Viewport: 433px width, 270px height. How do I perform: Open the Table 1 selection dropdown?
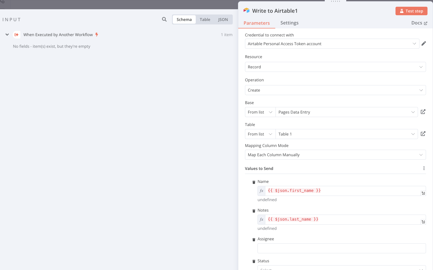[x=346, y=134]
